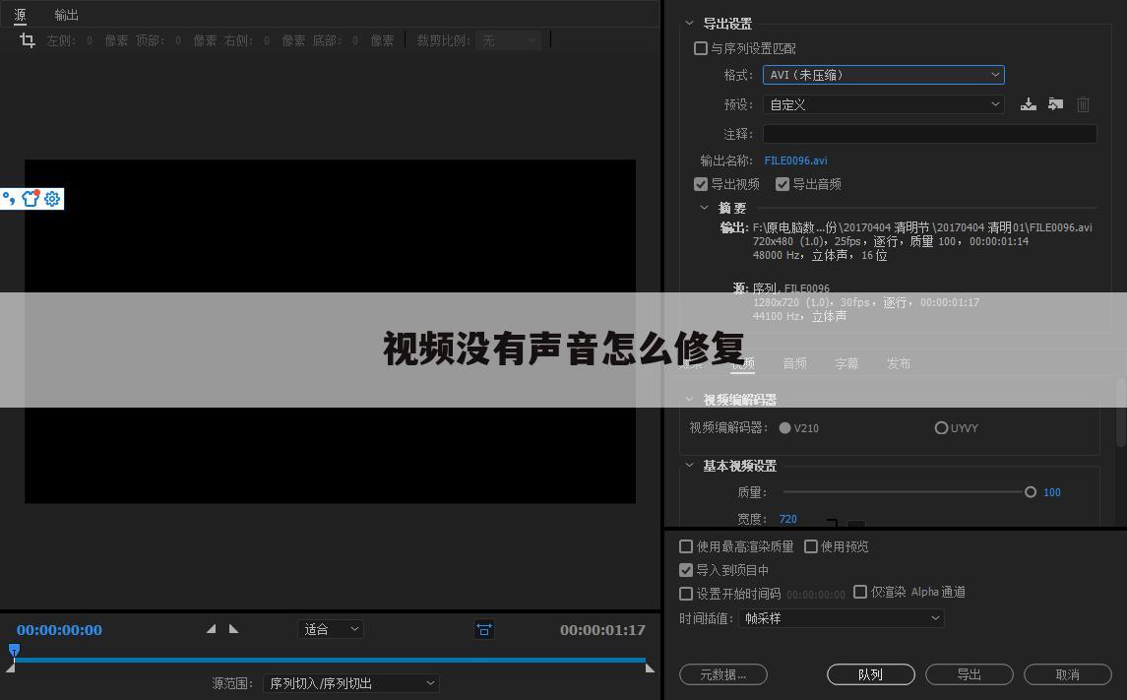Click the blue quality value 100

pyautogui.click(x=1051, y=492)
